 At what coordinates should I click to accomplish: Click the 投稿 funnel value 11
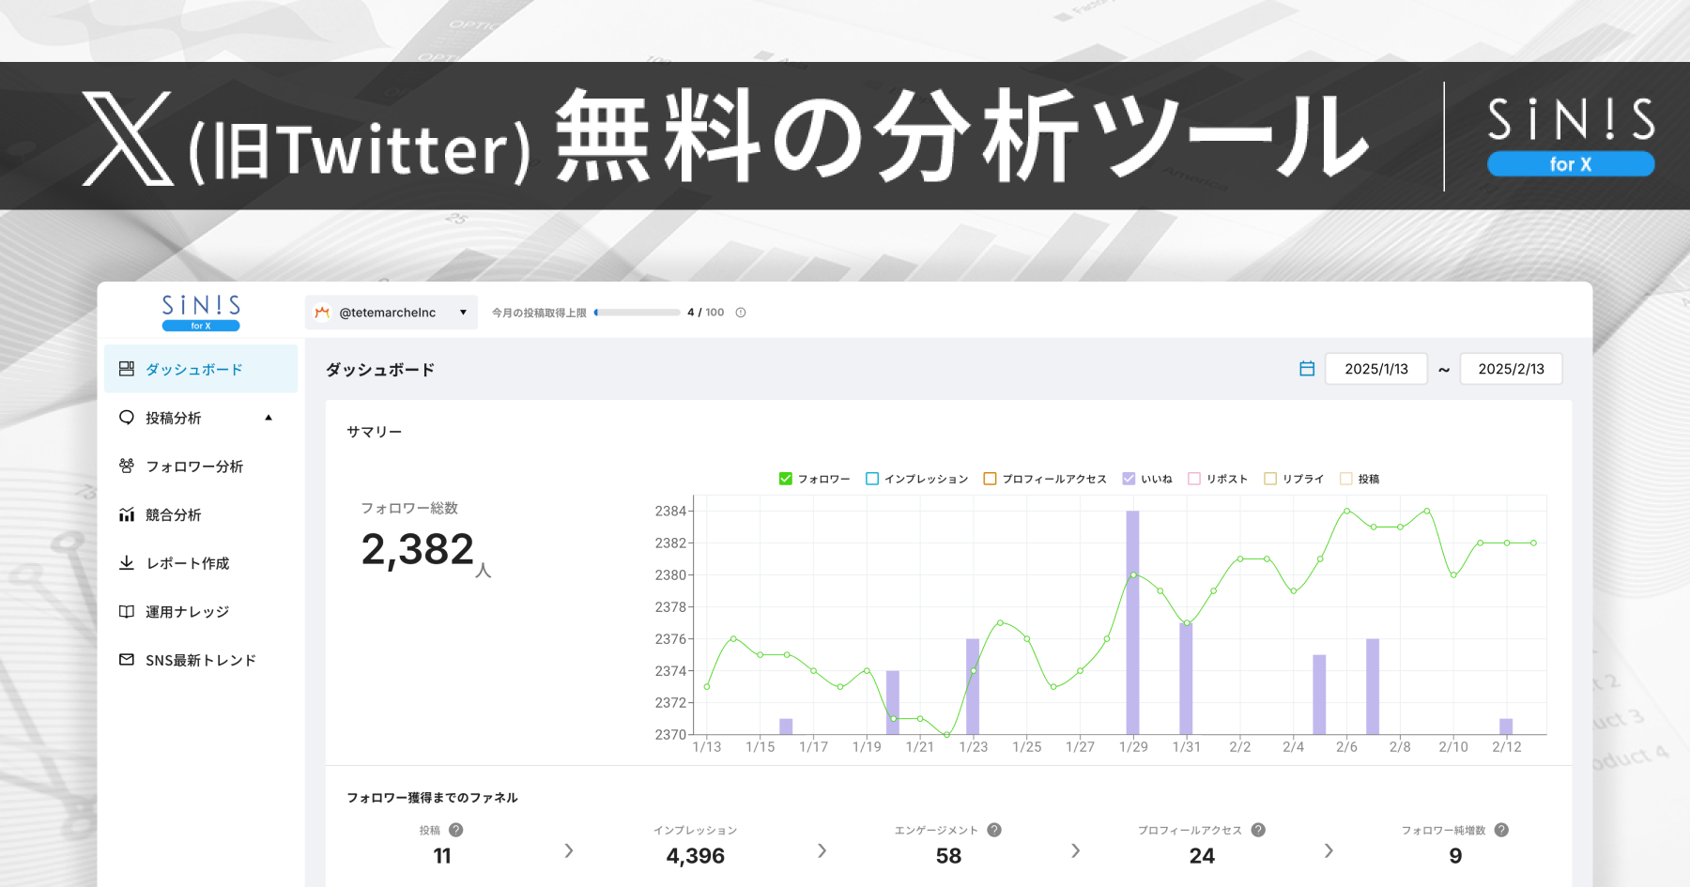pyautogui.click(x=442, y=856)
